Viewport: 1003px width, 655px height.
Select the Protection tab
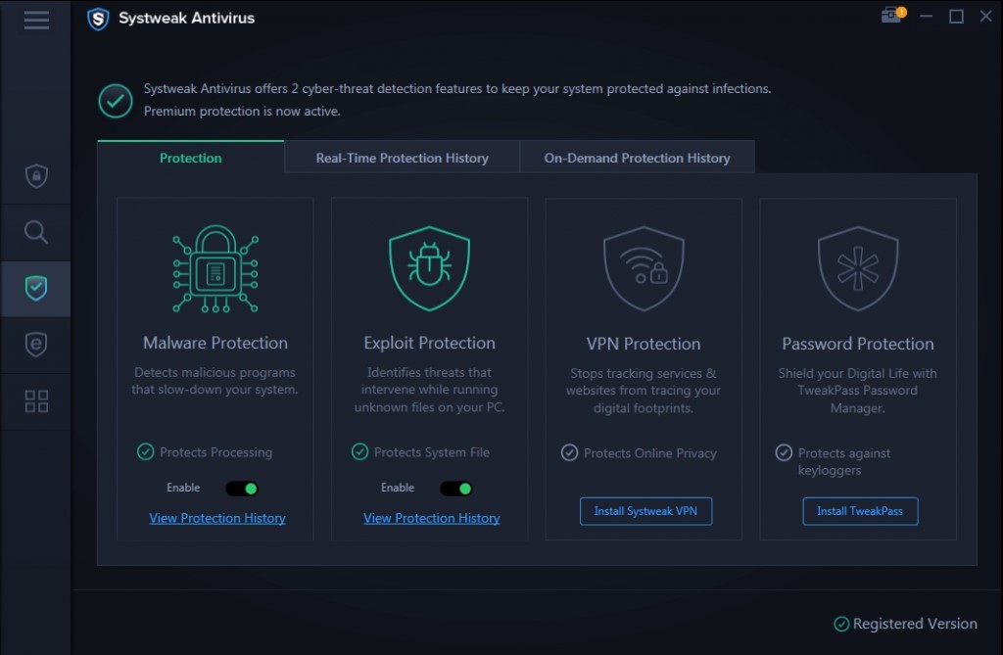tap(191, 158)
